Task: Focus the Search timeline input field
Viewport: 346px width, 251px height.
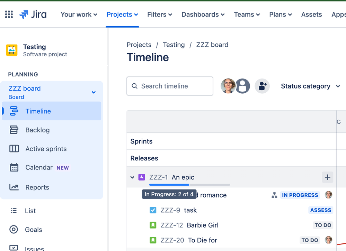Action: coord(170,86)
